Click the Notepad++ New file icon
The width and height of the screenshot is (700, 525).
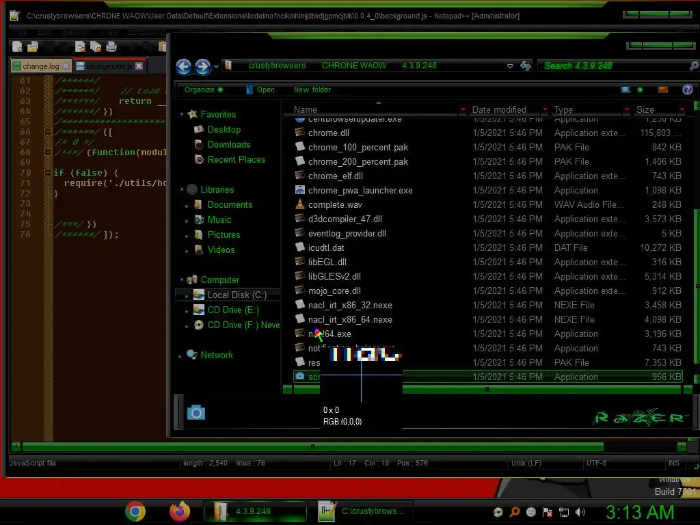[x=17, y=46]
